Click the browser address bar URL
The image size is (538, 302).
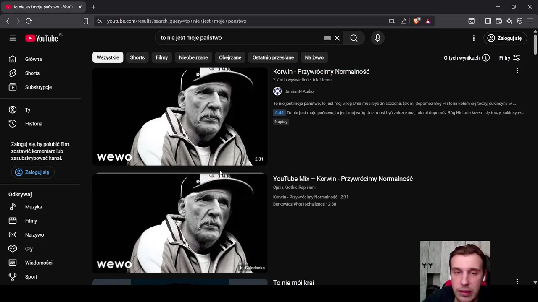[177, 21]
